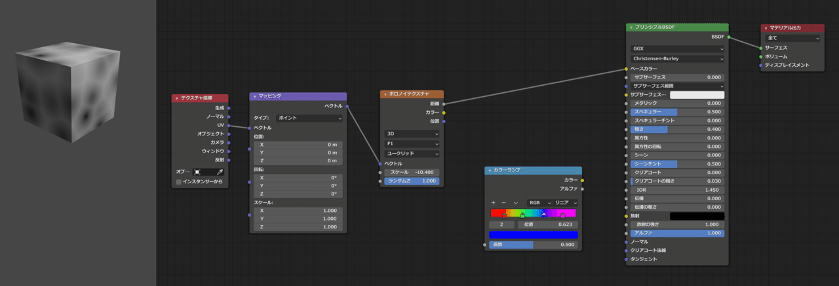This screenshot has width=839, height=286.
Task: Click the カメラ output socket
Action: 228,142
